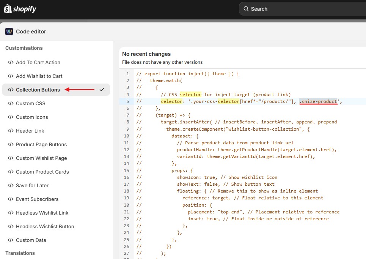Click the Shopify logo in header
This screenshot has height=259, width=366.
point(20,9)
